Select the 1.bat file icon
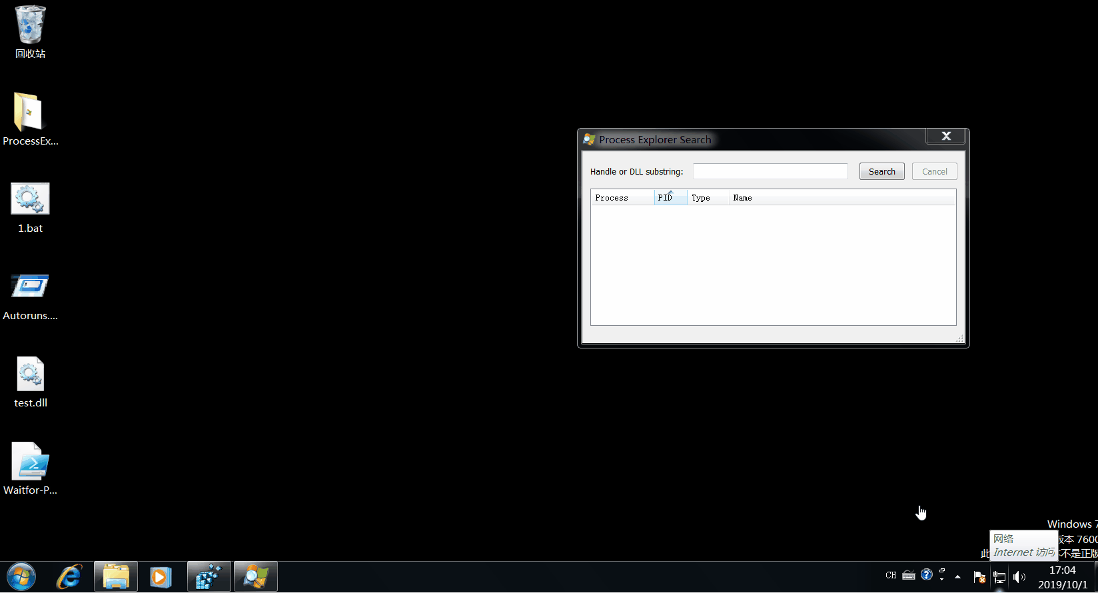The height and width of the screenshot is (593, 1098). point(30,199)
